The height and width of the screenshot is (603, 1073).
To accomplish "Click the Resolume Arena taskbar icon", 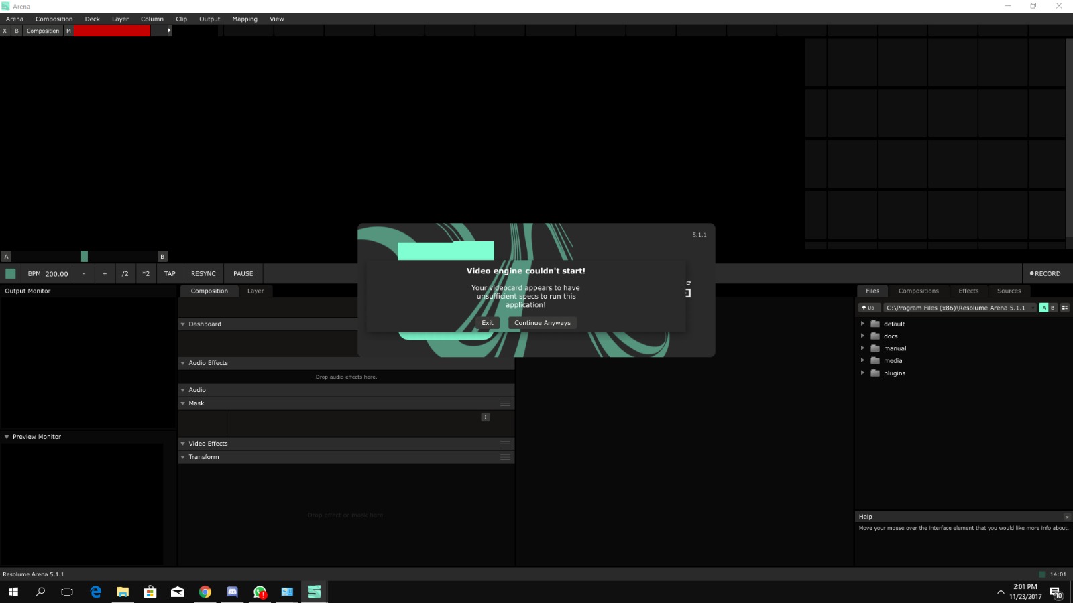I will (x=314, y=592).
